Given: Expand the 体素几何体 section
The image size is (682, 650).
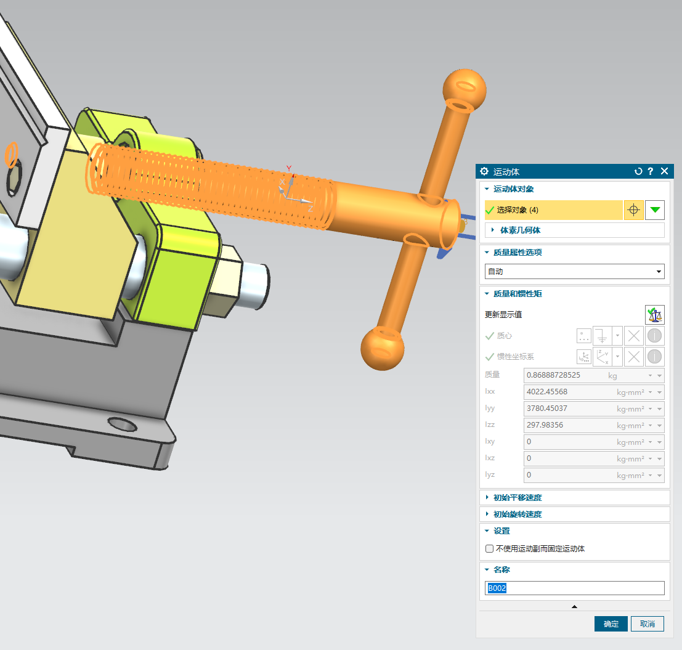Looking at the screenshot, I should [x=520, y=230].
